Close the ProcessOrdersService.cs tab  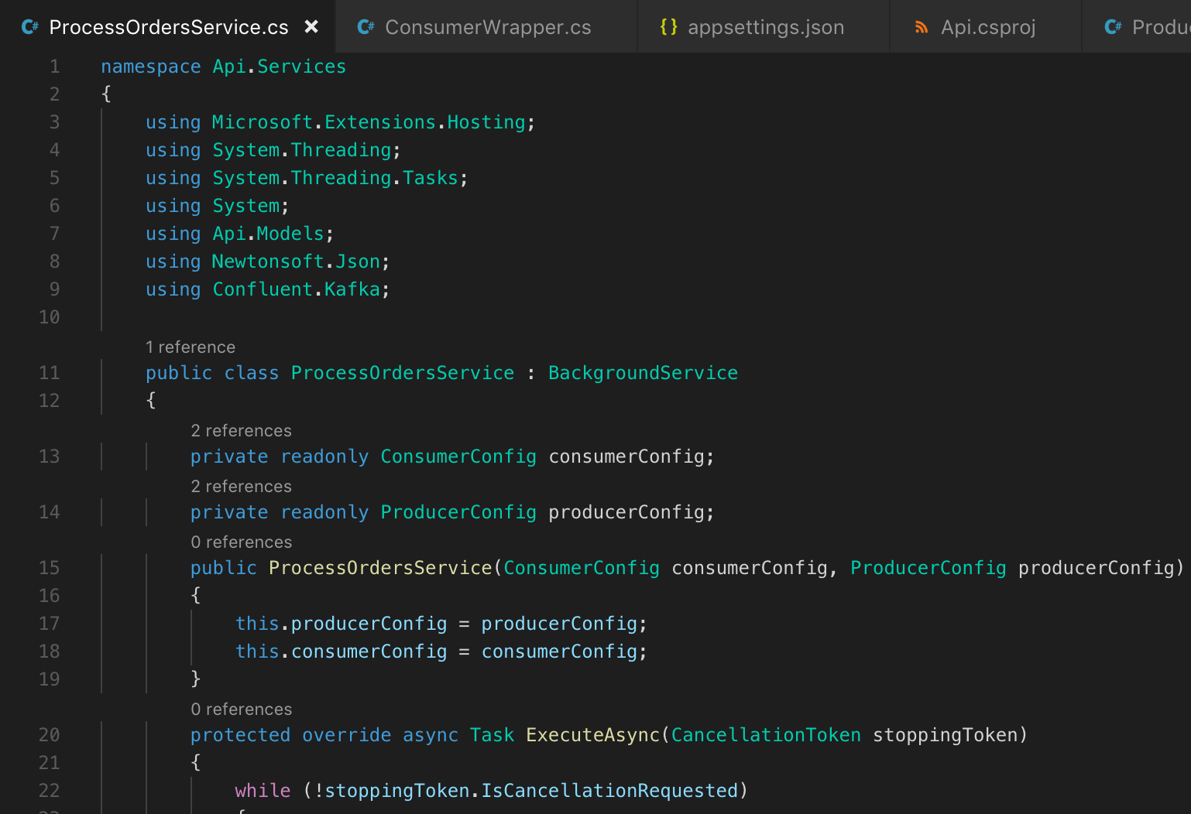(311, 27)
